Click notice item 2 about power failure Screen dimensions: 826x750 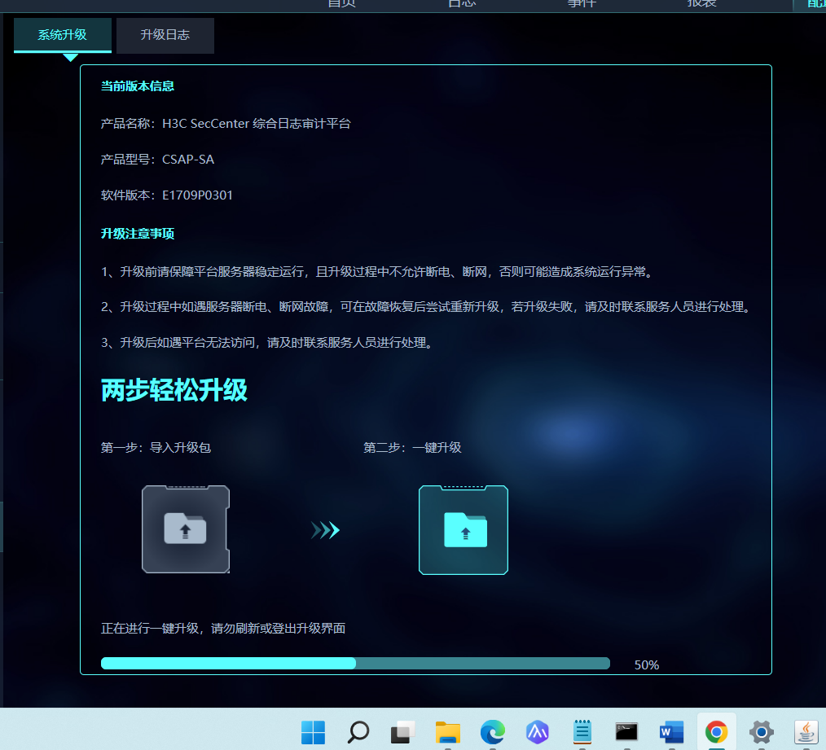[427, 307]
